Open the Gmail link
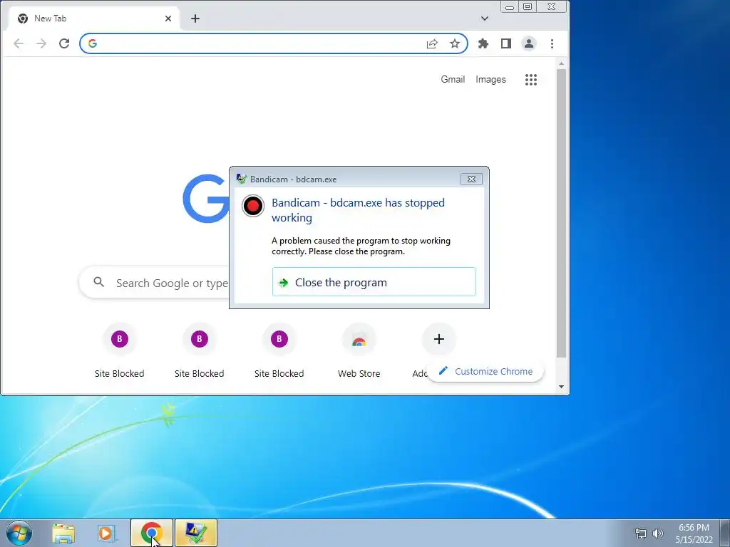This screenshot has width=730, height=547. tap(453, 80)
